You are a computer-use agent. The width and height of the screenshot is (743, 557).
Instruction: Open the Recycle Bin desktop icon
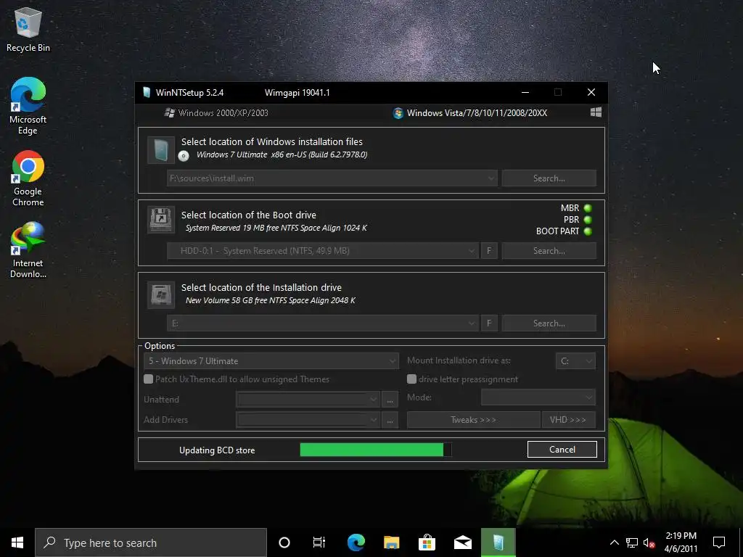point(28,30)
